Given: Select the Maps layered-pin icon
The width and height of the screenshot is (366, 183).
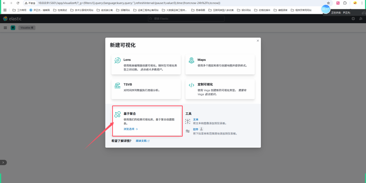Looking at the screenshot, I should (x=192, y=61).
